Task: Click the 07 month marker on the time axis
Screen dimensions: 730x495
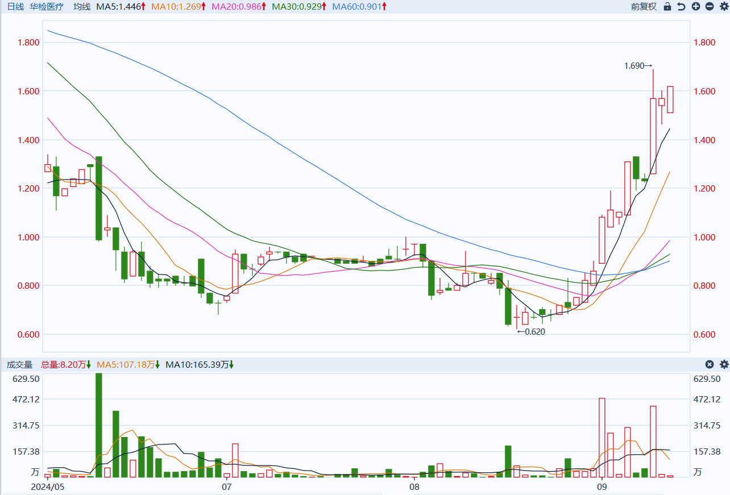Action: click(227, 487)
